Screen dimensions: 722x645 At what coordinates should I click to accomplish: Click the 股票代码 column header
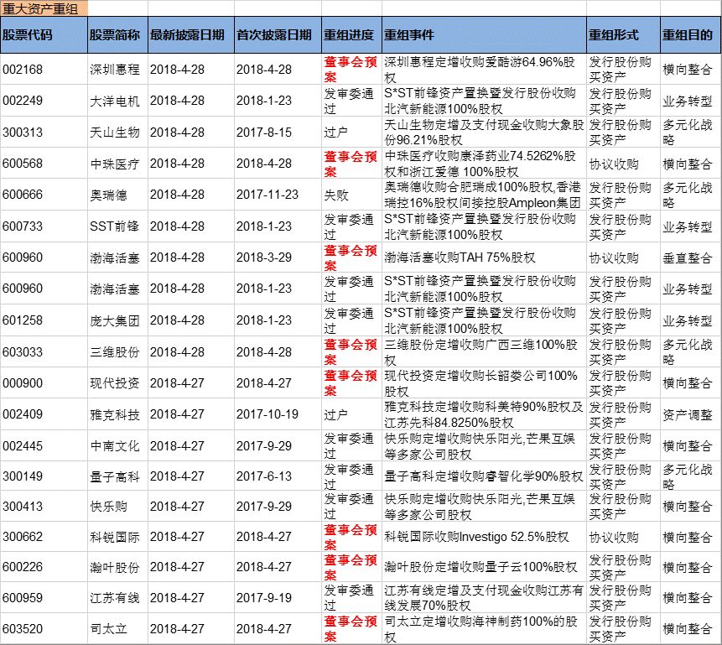point(44,35)
